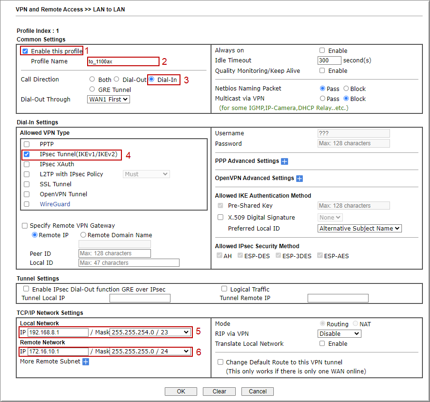Screen dimensions: 430x402
Task: Click the Tunnel Remote IP field
Action: point(338,298)
